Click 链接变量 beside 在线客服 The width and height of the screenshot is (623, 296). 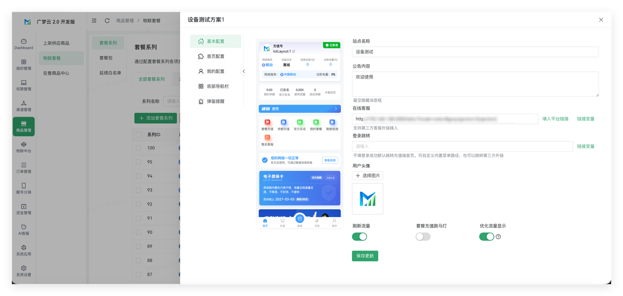click(586, 119)
